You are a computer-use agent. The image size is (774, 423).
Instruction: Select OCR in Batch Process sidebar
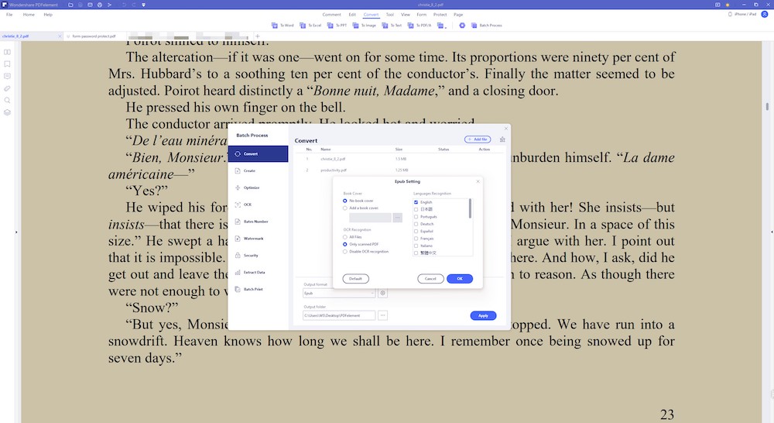click(259, 205)
